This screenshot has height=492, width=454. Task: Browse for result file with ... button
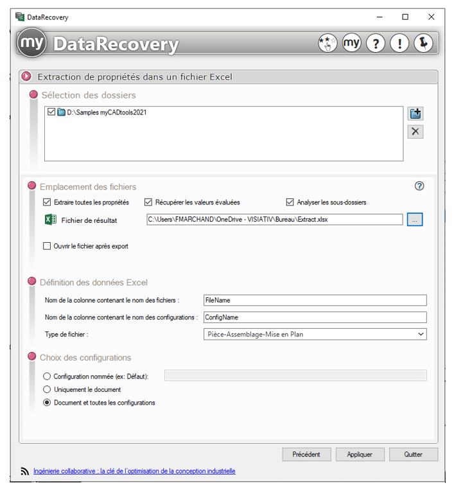[x=415, y=219]
